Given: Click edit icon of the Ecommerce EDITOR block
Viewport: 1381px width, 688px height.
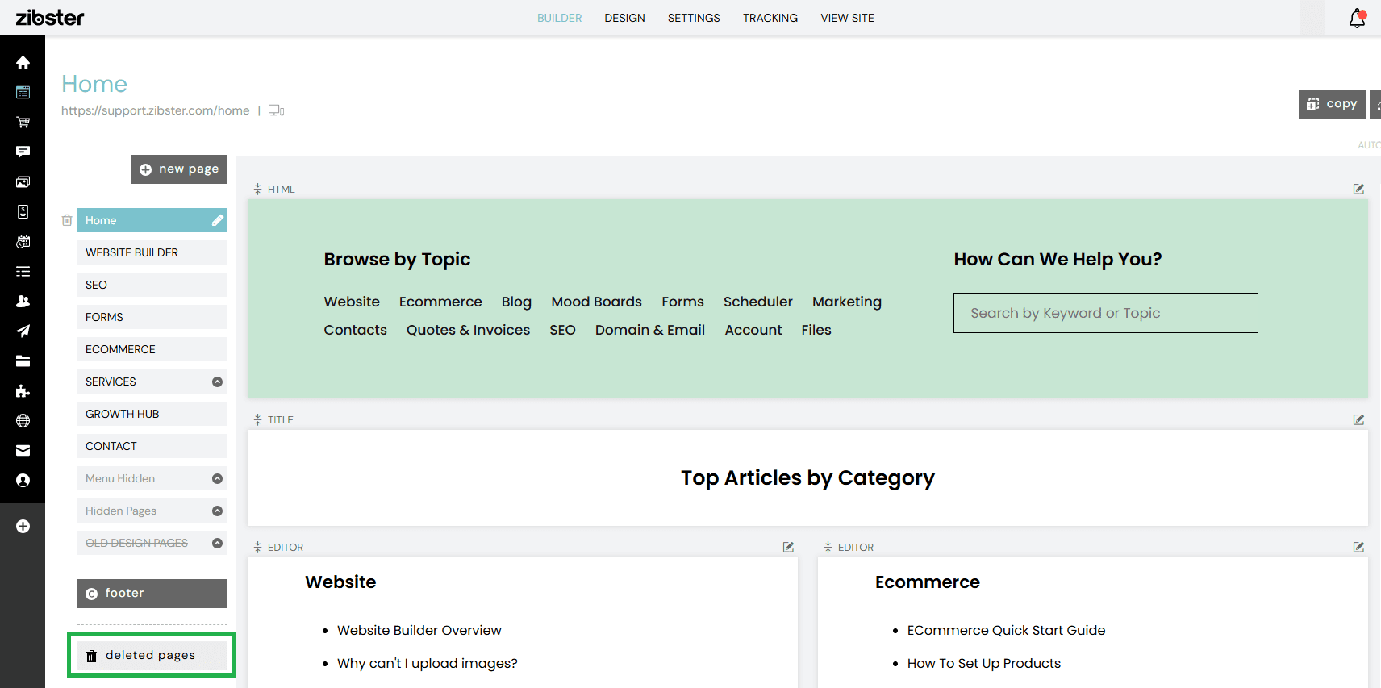Looking at the screenshot, I should pos(1358,547).
